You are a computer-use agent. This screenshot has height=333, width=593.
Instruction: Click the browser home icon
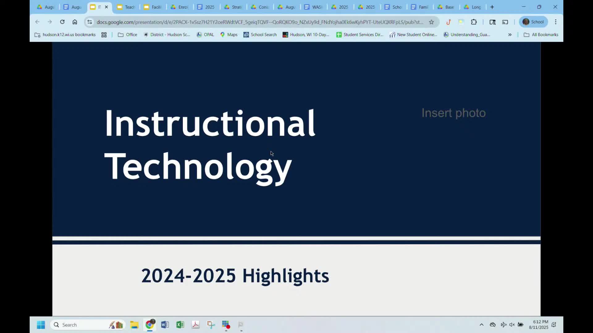[x=75, y=22]
